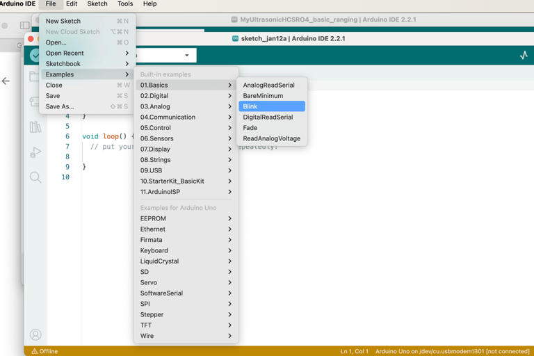Expand the 04.Communication examples submenu
Image resolution: width=534 pixels, height=356 pixels.
pos(186,118)
